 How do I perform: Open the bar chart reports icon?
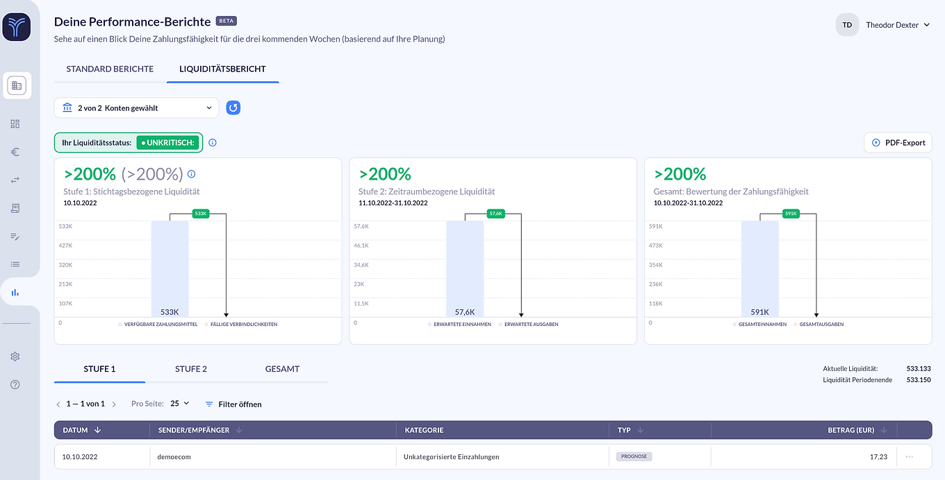point(15,293)
